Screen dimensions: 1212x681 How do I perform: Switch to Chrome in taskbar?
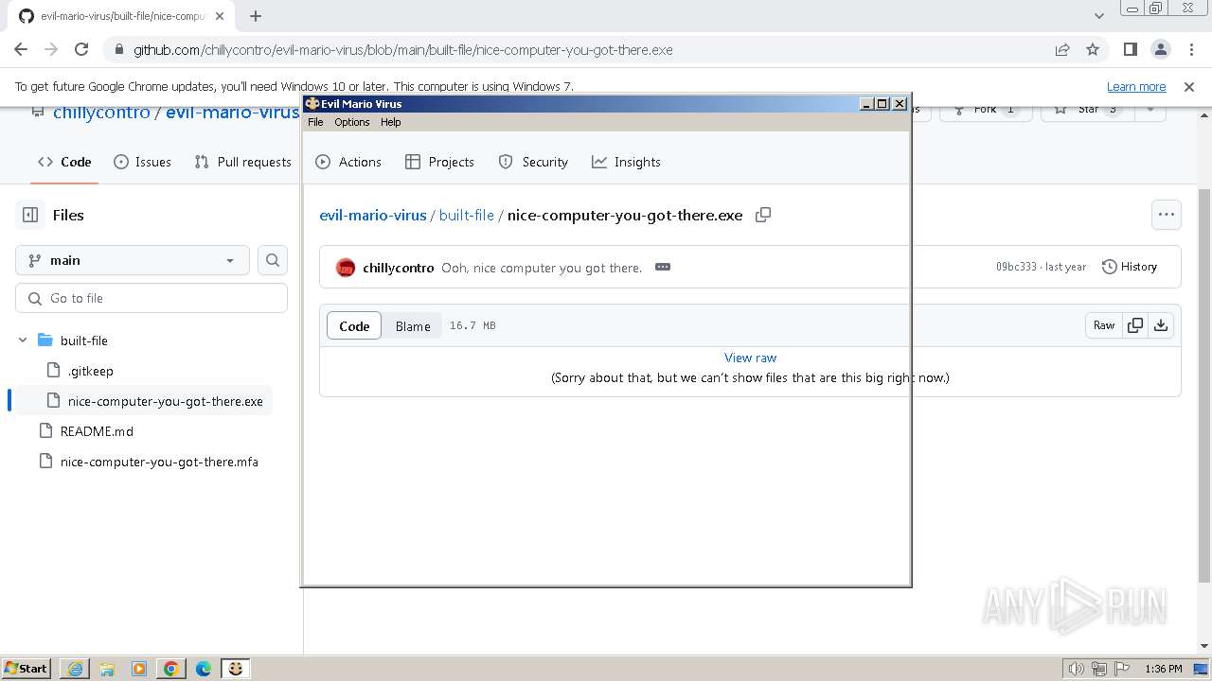(x=171, y=669)
